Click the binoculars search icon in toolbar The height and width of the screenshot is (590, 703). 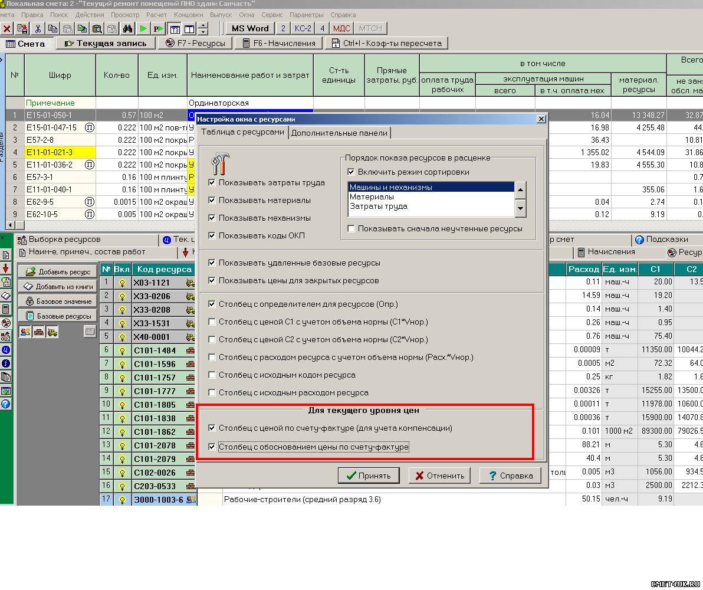click(x=127, y=28)
